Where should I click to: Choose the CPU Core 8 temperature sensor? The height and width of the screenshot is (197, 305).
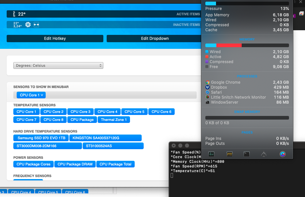(53, 120)
